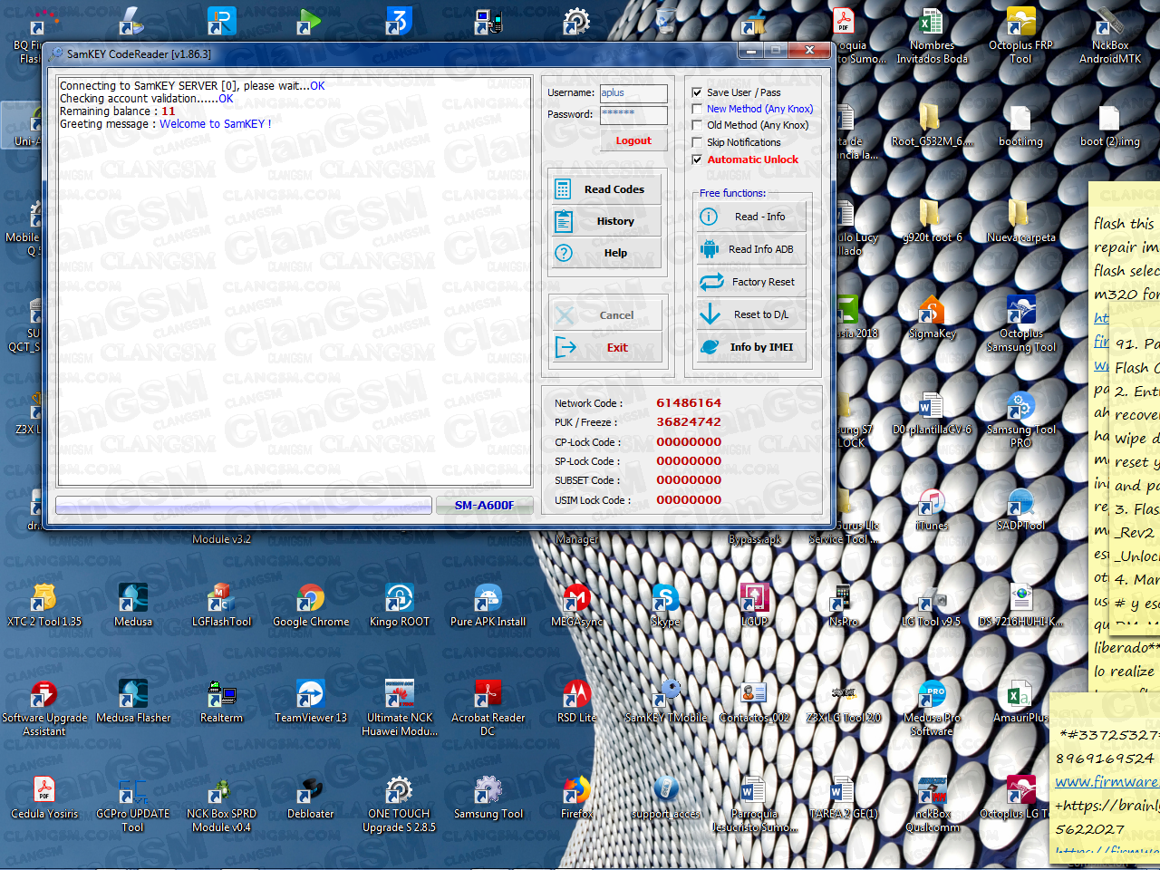Run the Read - Info function
The image size is (1160, 870).
(x=751, y=217)
